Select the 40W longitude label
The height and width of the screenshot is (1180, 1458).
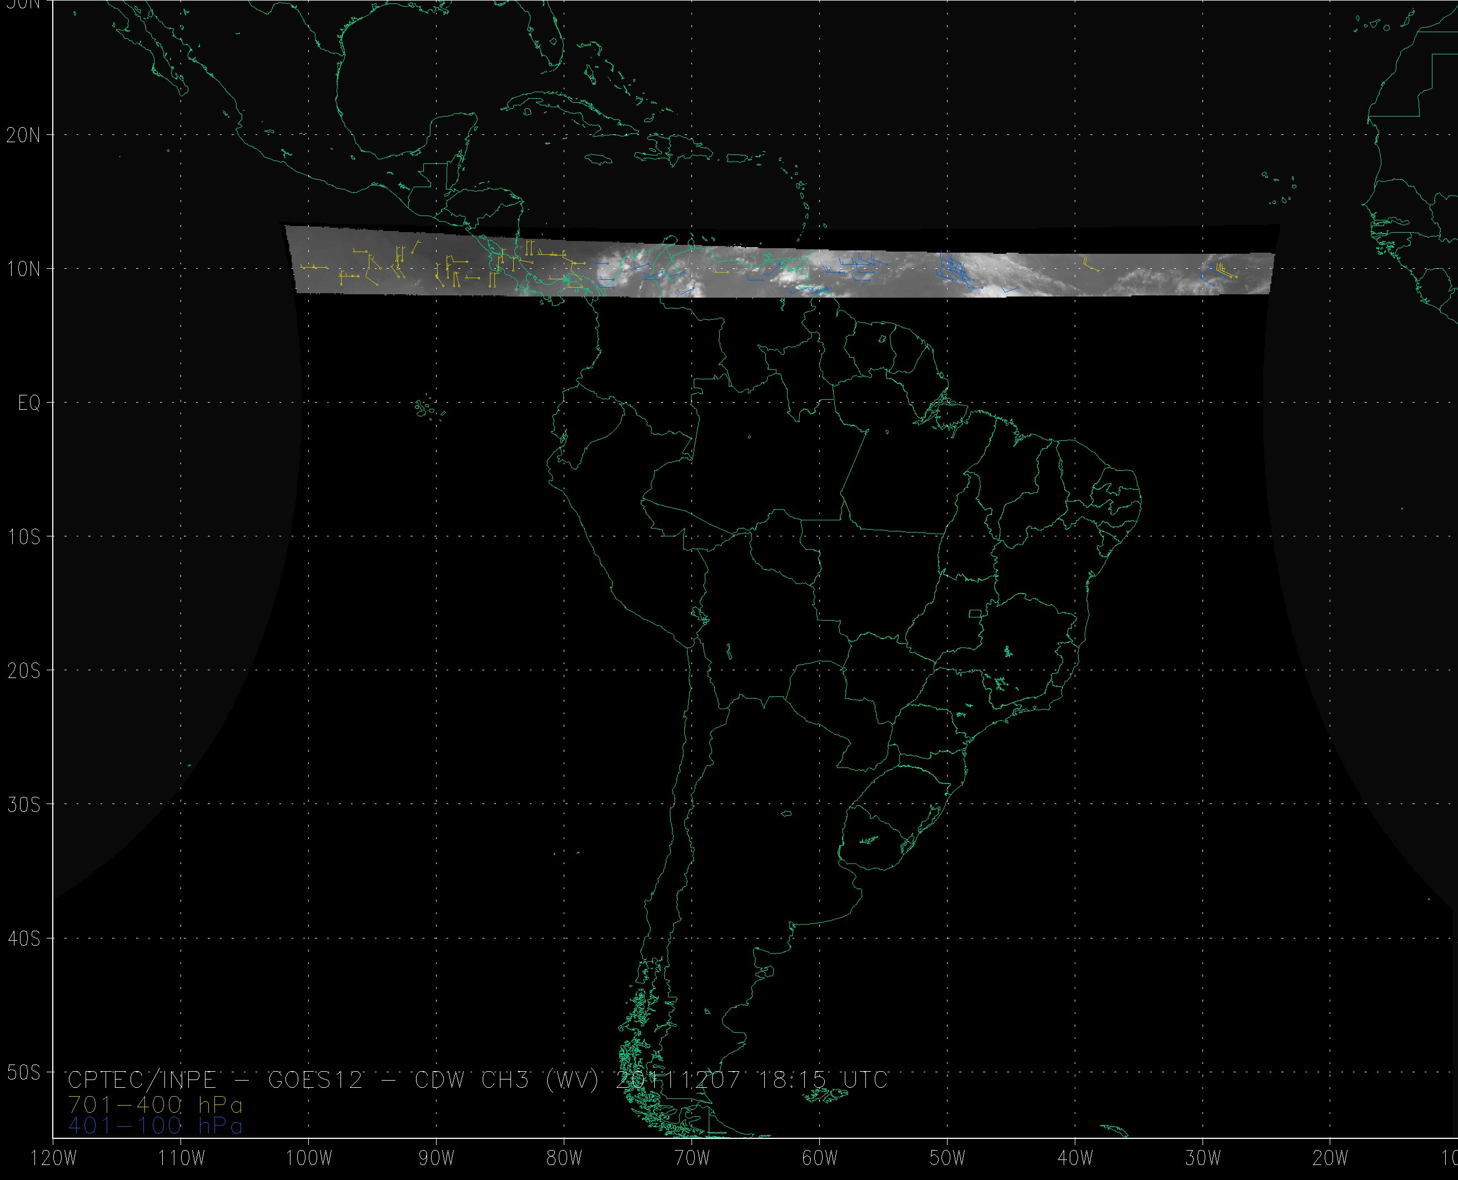click(x=1075, y=1159)
